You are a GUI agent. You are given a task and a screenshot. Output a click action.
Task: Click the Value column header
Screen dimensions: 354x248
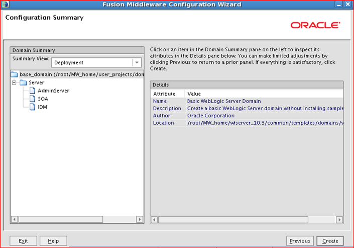[x=264, y=94]
